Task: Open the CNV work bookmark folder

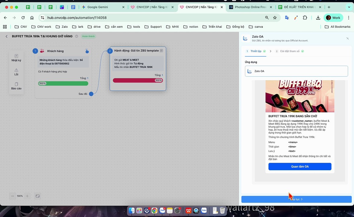Action: [41, 27]
